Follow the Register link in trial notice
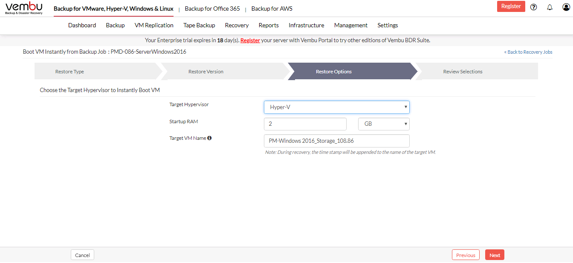 [x=250, y=40]
